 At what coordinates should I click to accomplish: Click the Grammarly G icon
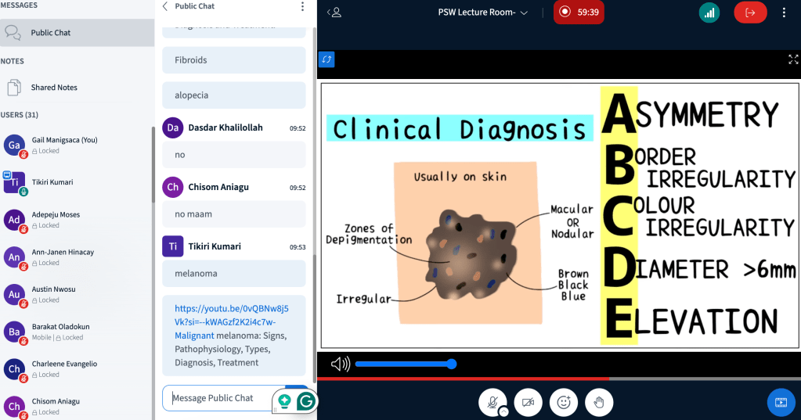point(306,400)
